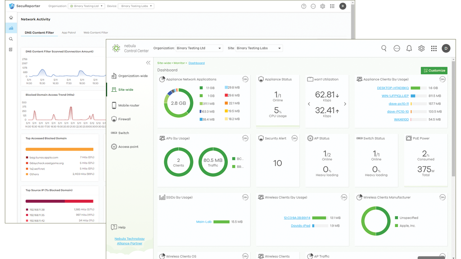Image resolution: width=461 pixels, height=259 pixels.
Task: Go to SecuReporter home icon
Action: pyautogui.click(x=11, y=18)
